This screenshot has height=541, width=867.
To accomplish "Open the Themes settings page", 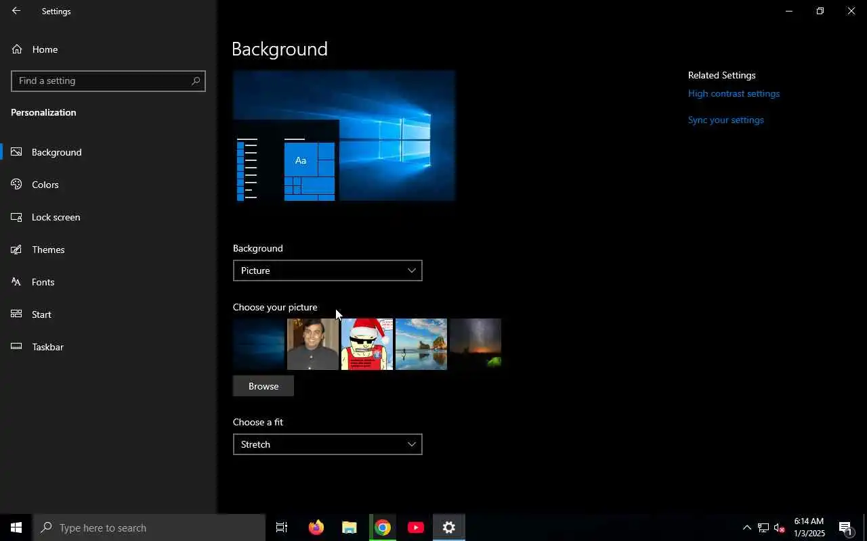I will click(x=108, y=250).
